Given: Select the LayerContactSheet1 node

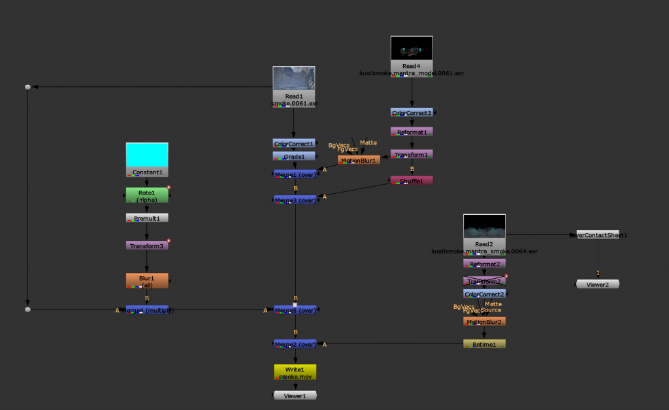Looking at the screenshot, I should [x=598, y=235].
